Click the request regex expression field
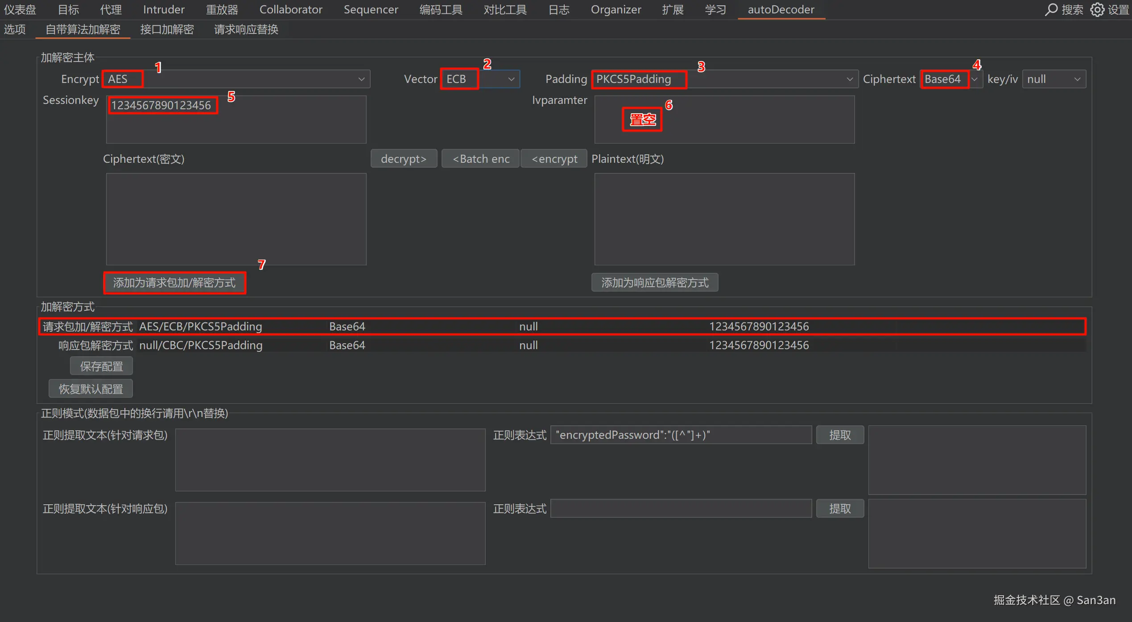Image resolution: width=1132 pixels, height=622 pixels. [x=680, y=435]
